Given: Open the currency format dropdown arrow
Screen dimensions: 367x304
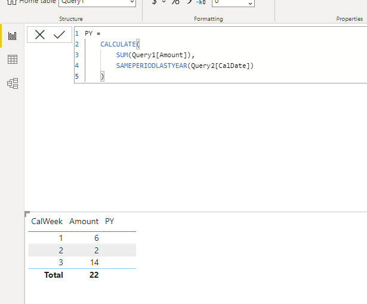Looking at the screenshot, I should click(x=164, y=2).
